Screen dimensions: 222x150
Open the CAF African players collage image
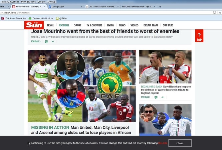click(82, 86)
